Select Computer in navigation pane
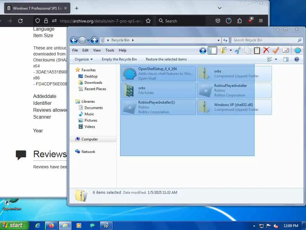The image size is (306, 230). click(x=90, y=139)
